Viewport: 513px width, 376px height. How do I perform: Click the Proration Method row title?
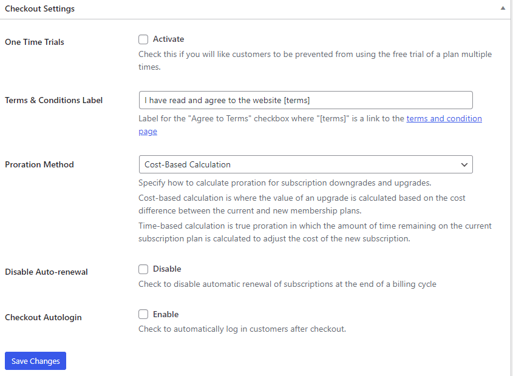39,165
